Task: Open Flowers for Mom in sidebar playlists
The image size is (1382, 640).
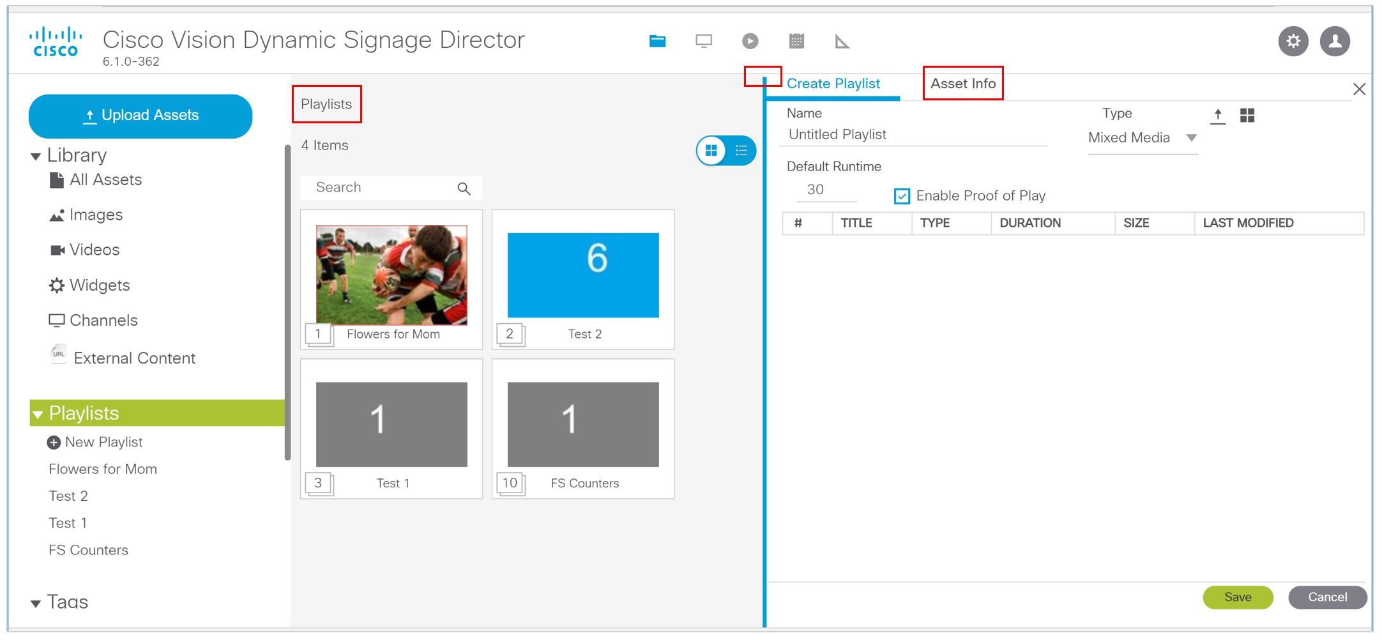Action: (x=103, y=469)
